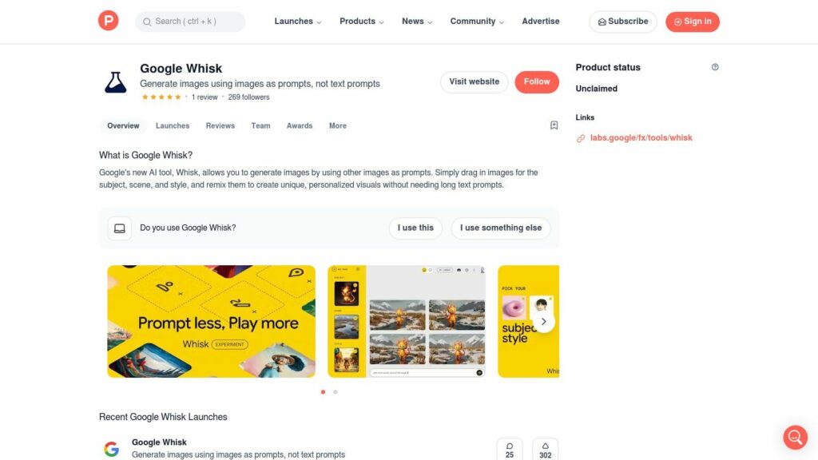Open the Product Hunt home logo
The image size is (818, 460).
108,21
